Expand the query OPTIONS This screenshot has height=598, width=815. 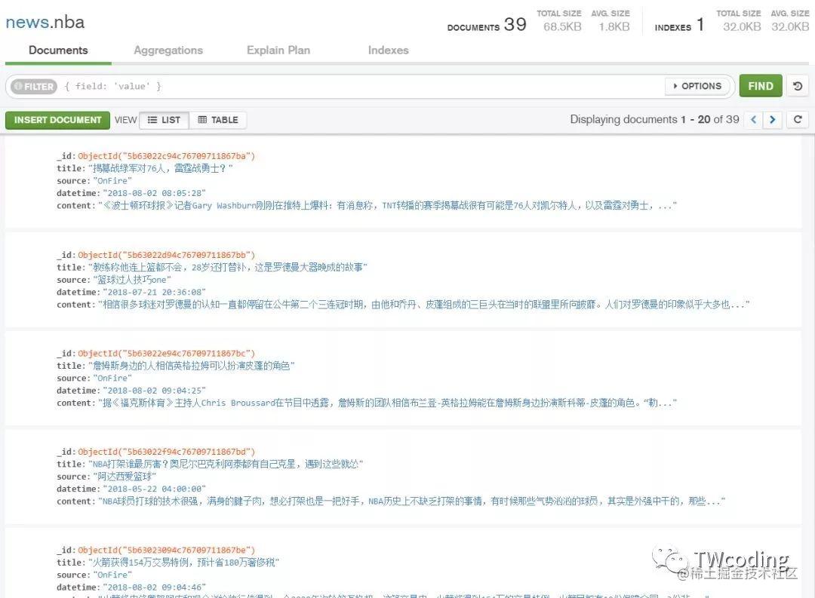point(697,86)
